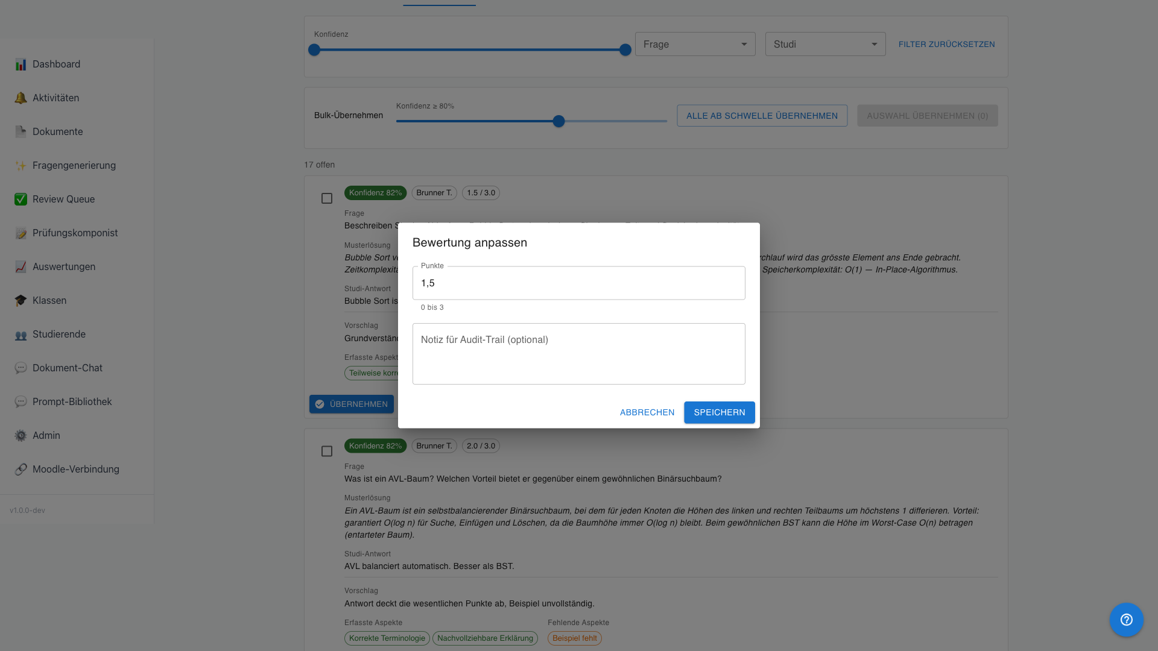
Task: Click the Bulk-Übernehmen threshold slider handle
Action: [558, 121]
